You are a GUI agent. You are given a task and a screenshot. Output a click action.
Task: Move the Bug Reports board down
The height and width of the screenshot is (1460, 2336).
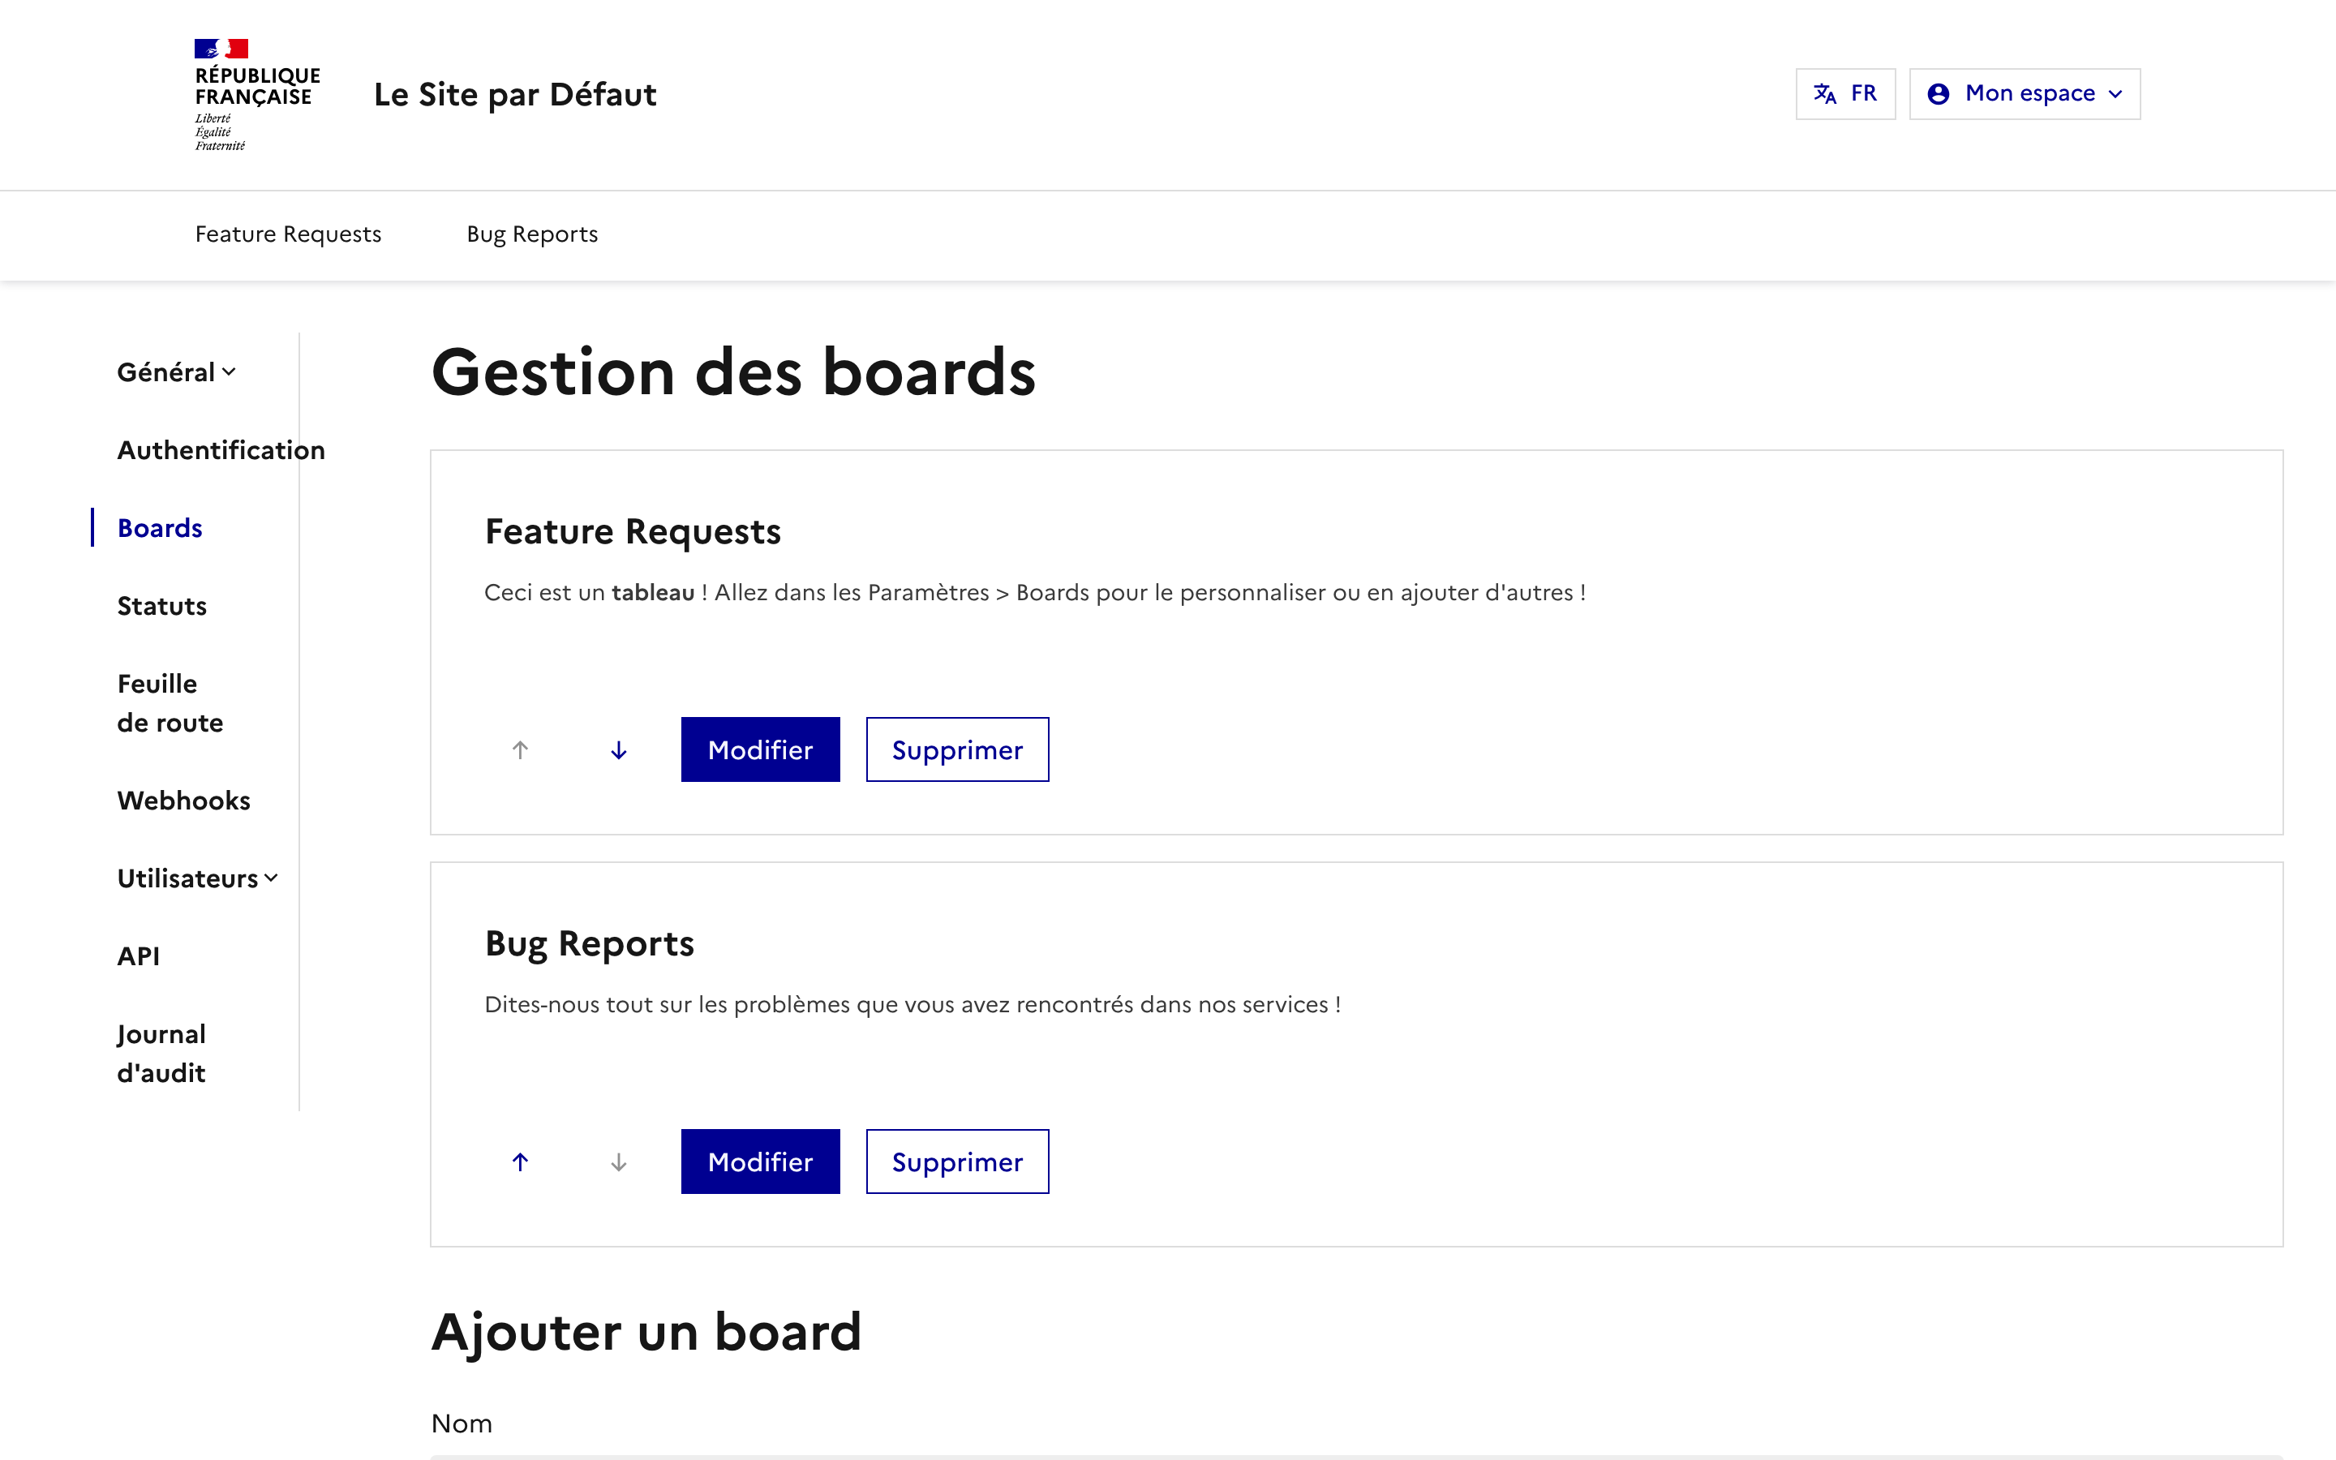coord(619,1162)
